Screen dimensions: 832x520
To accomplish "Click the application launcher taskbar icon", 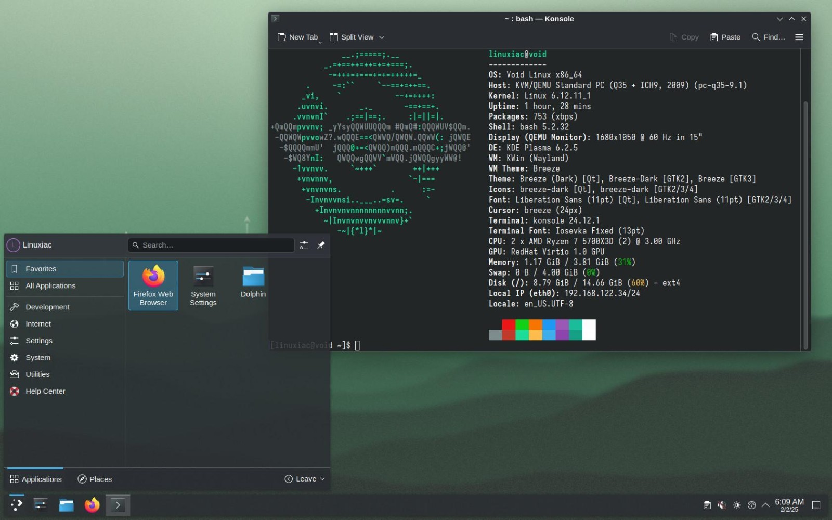I will (x=17, y=505).
